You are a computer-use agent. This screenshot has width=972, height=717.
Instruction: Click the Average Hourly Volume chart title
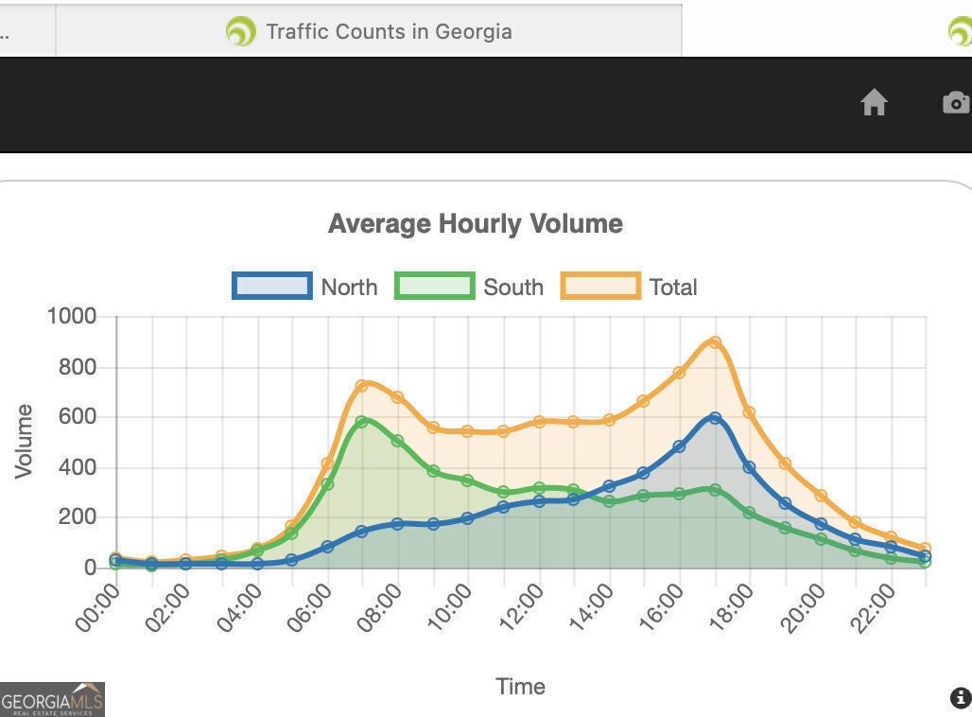tap(475, 224)
